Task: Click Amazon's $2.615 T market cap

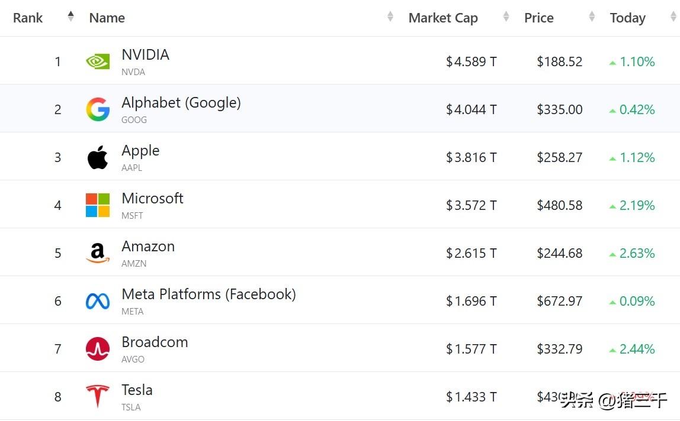Action: pos(471,254)
